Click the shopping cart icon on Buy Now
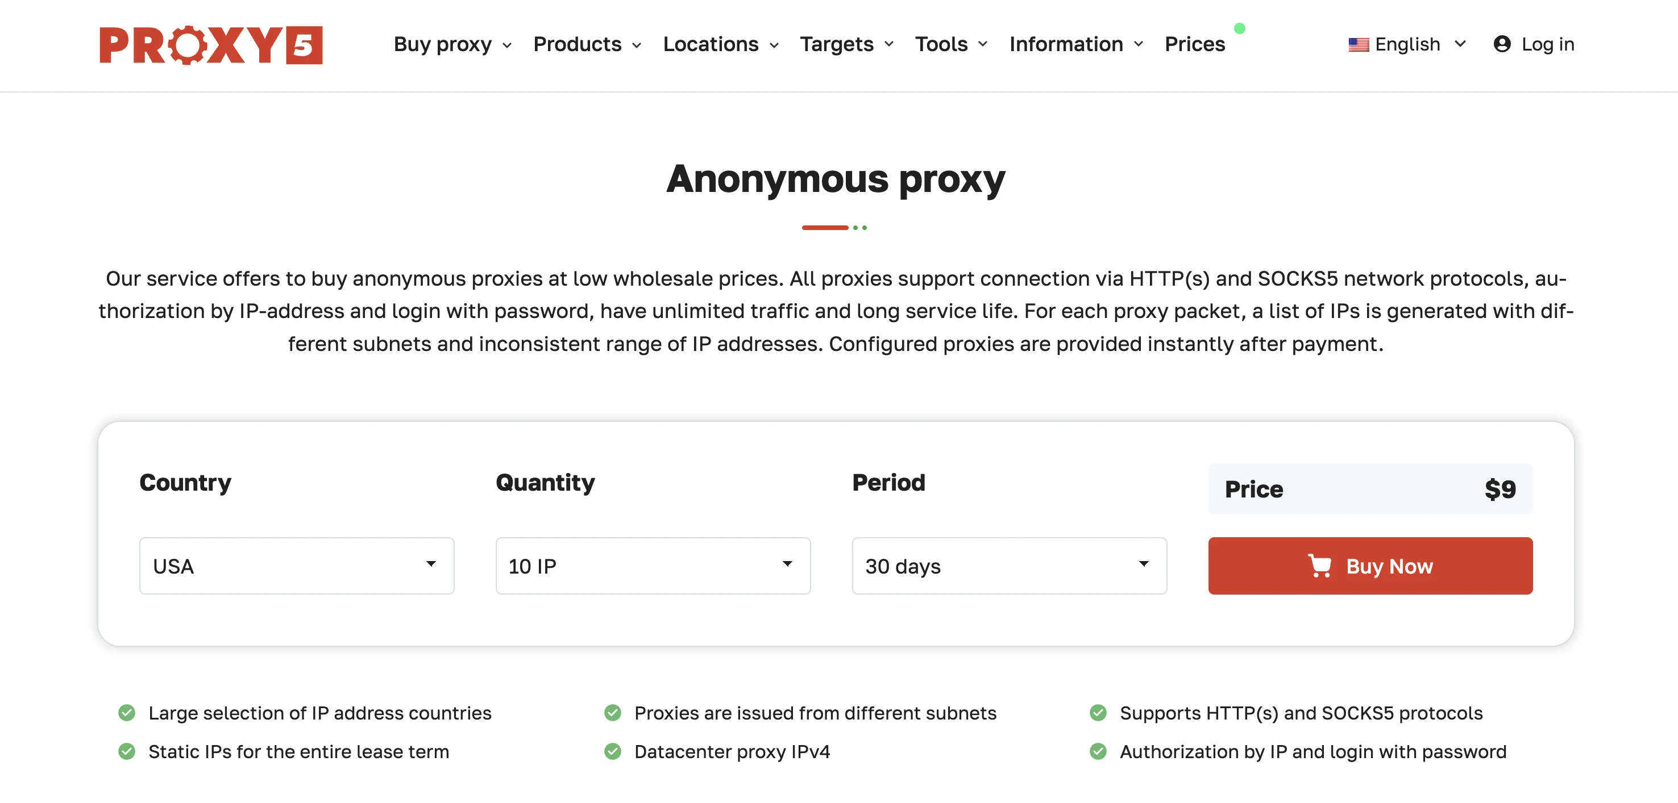1678x803 pixels. tap(1322, 566)
